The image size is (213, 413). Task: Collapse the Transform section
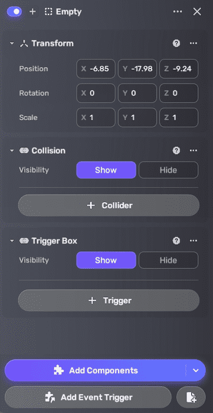coord(12,43)
